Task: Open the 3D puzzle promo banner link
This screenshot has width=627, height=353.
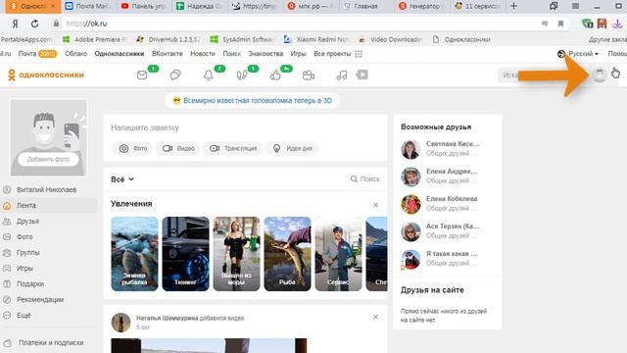Action: (253, 100)
